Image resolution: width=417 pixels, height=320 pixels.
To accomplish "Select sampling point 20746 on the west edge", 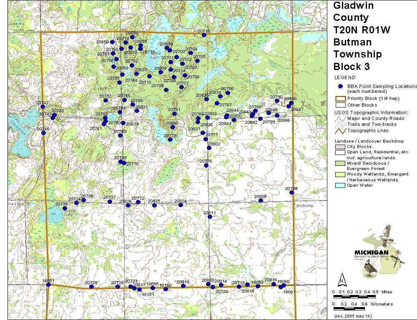I will click(43, 133).
